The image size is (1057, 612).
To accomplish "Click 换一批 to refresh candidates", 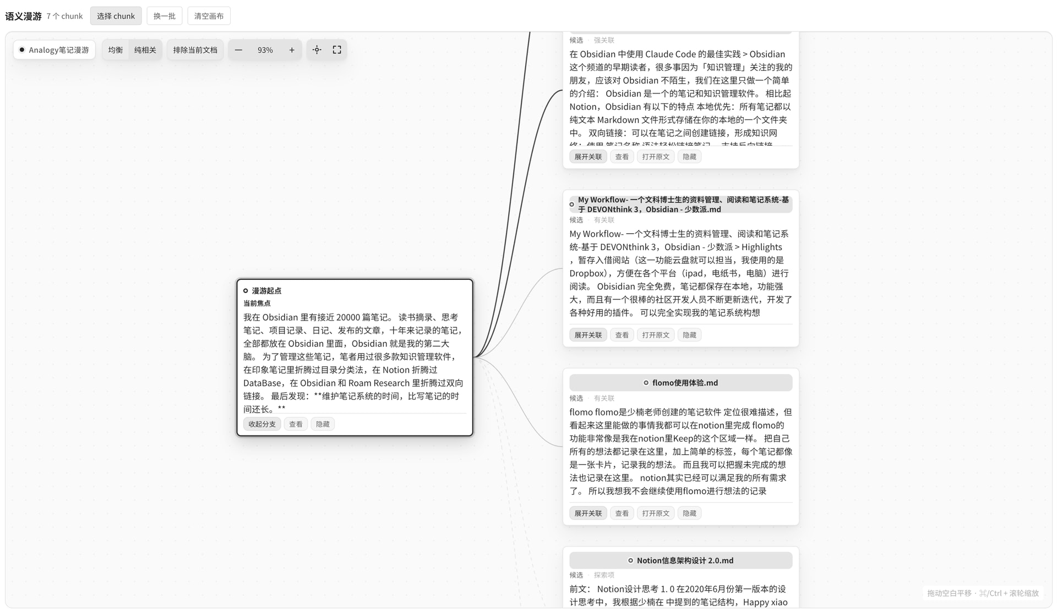I will point(164,16).
